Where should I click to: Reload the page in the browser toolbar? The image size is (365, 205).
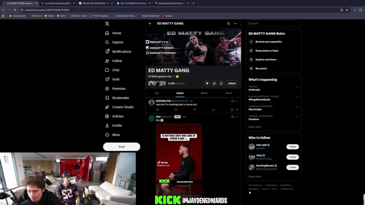(15, 10)
